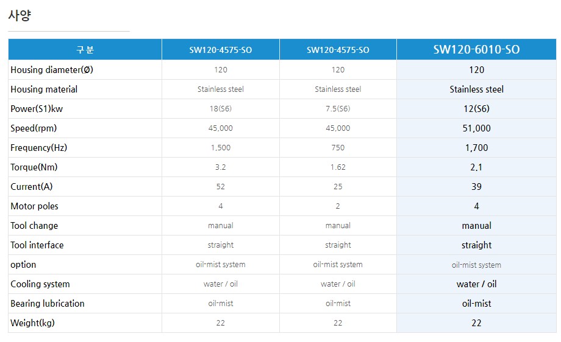Click the Tool interface row label
This screenshot has height=342, width=561.
point(37,245)
